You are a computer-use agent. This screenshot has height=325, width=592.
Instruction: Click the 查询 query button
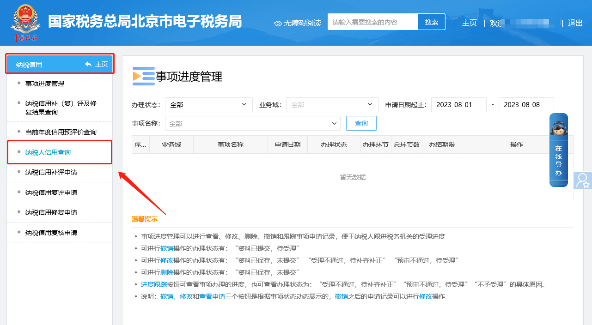click(x=361, y=123)
